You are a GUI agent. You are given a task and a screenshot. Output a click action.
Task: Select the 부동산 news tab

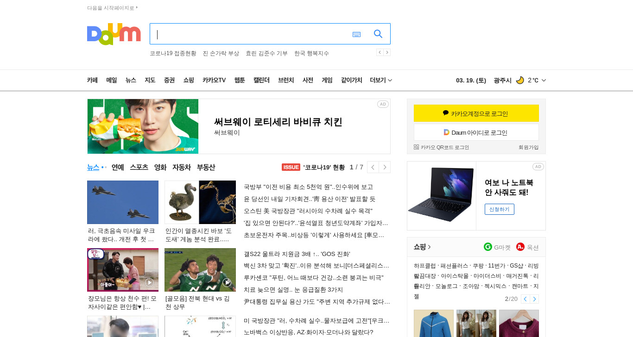(206, 167)
